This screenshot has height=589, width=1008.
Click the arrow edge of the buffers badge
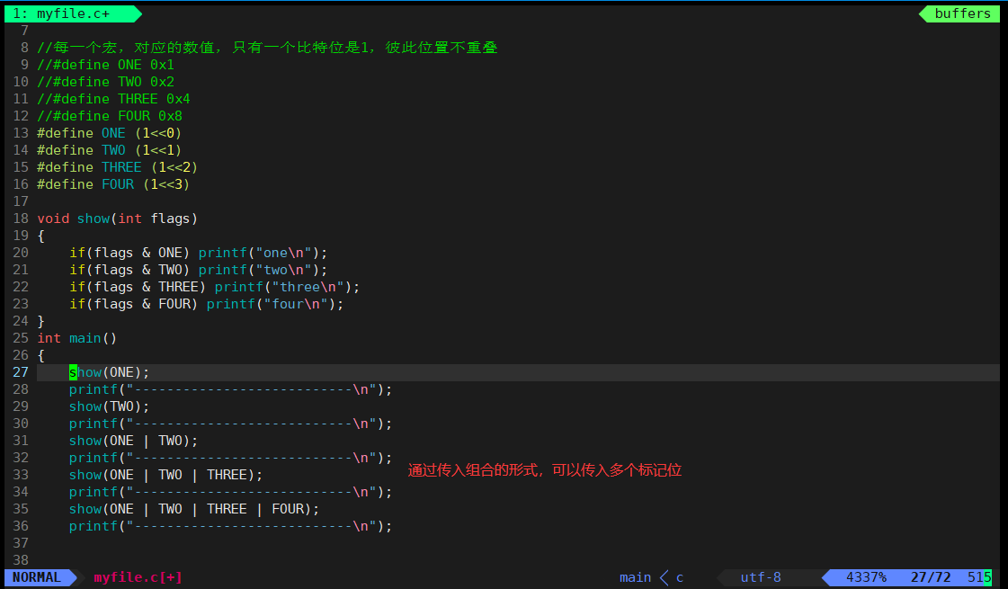(923, 13)
